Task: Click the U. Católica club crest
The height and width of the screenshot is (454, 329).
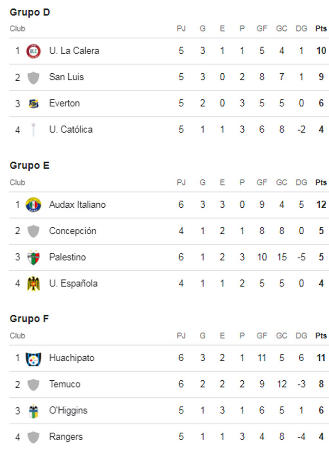Action: (33, 129)
